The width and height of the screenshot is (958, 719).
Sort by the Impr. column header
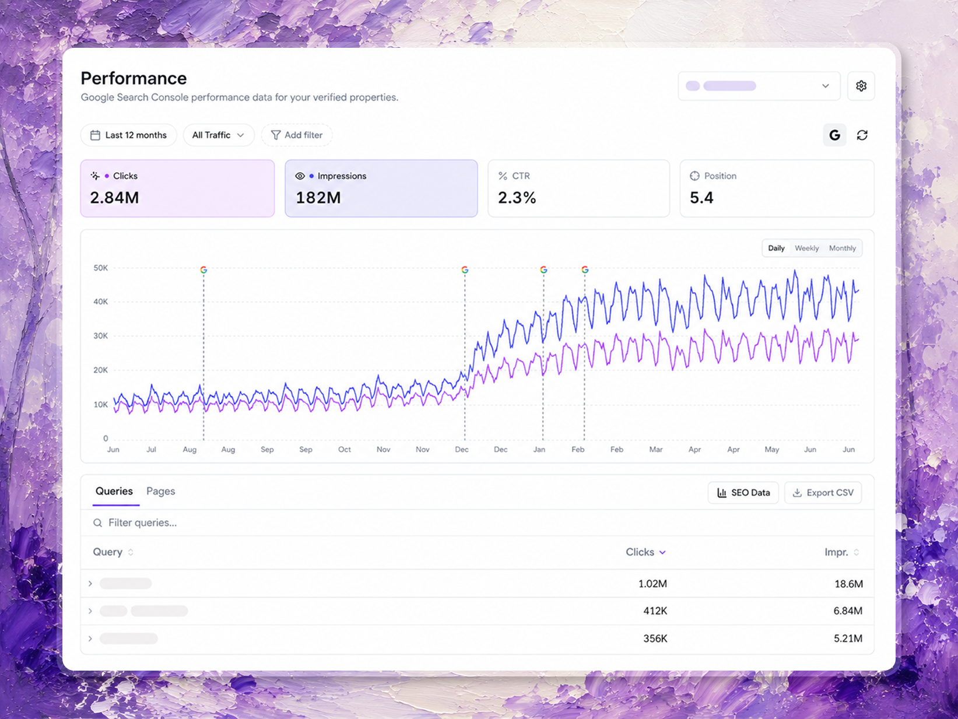[x=842, y=552]
